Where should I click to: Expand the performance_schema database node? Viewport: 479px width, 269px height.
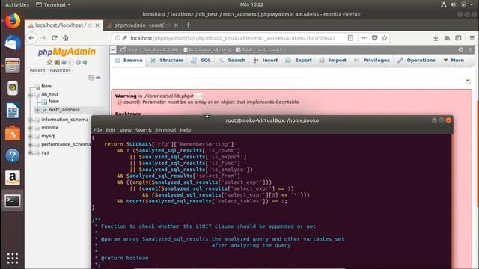tap(31, 144)
